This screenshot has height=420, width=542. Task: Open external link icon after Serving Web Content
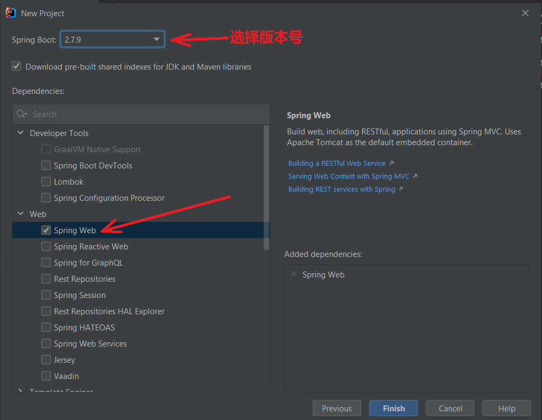[x=415, y=176]
